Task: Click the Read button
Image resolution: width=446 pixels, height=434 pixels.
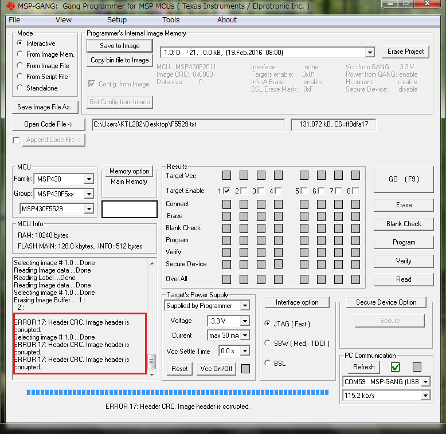Action: tap(404, 279)
